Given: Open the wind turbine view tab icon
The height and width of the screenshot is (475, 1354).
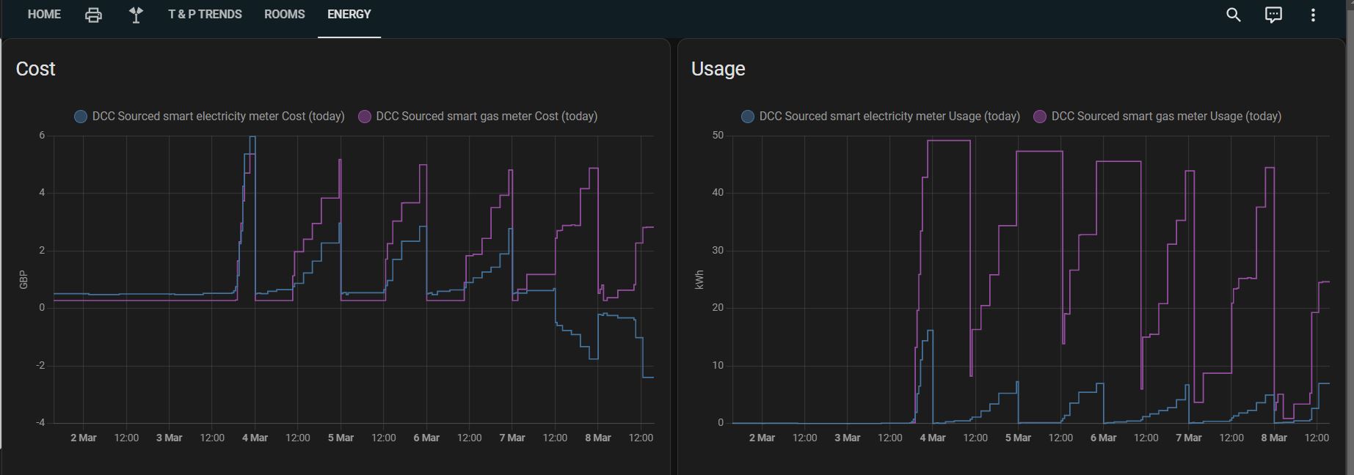Looking at the screenshot, I should point(136,15).
